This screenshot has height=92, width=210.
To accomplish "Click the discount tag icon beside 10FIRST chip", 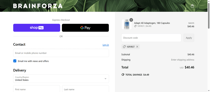I will point(124,47).
